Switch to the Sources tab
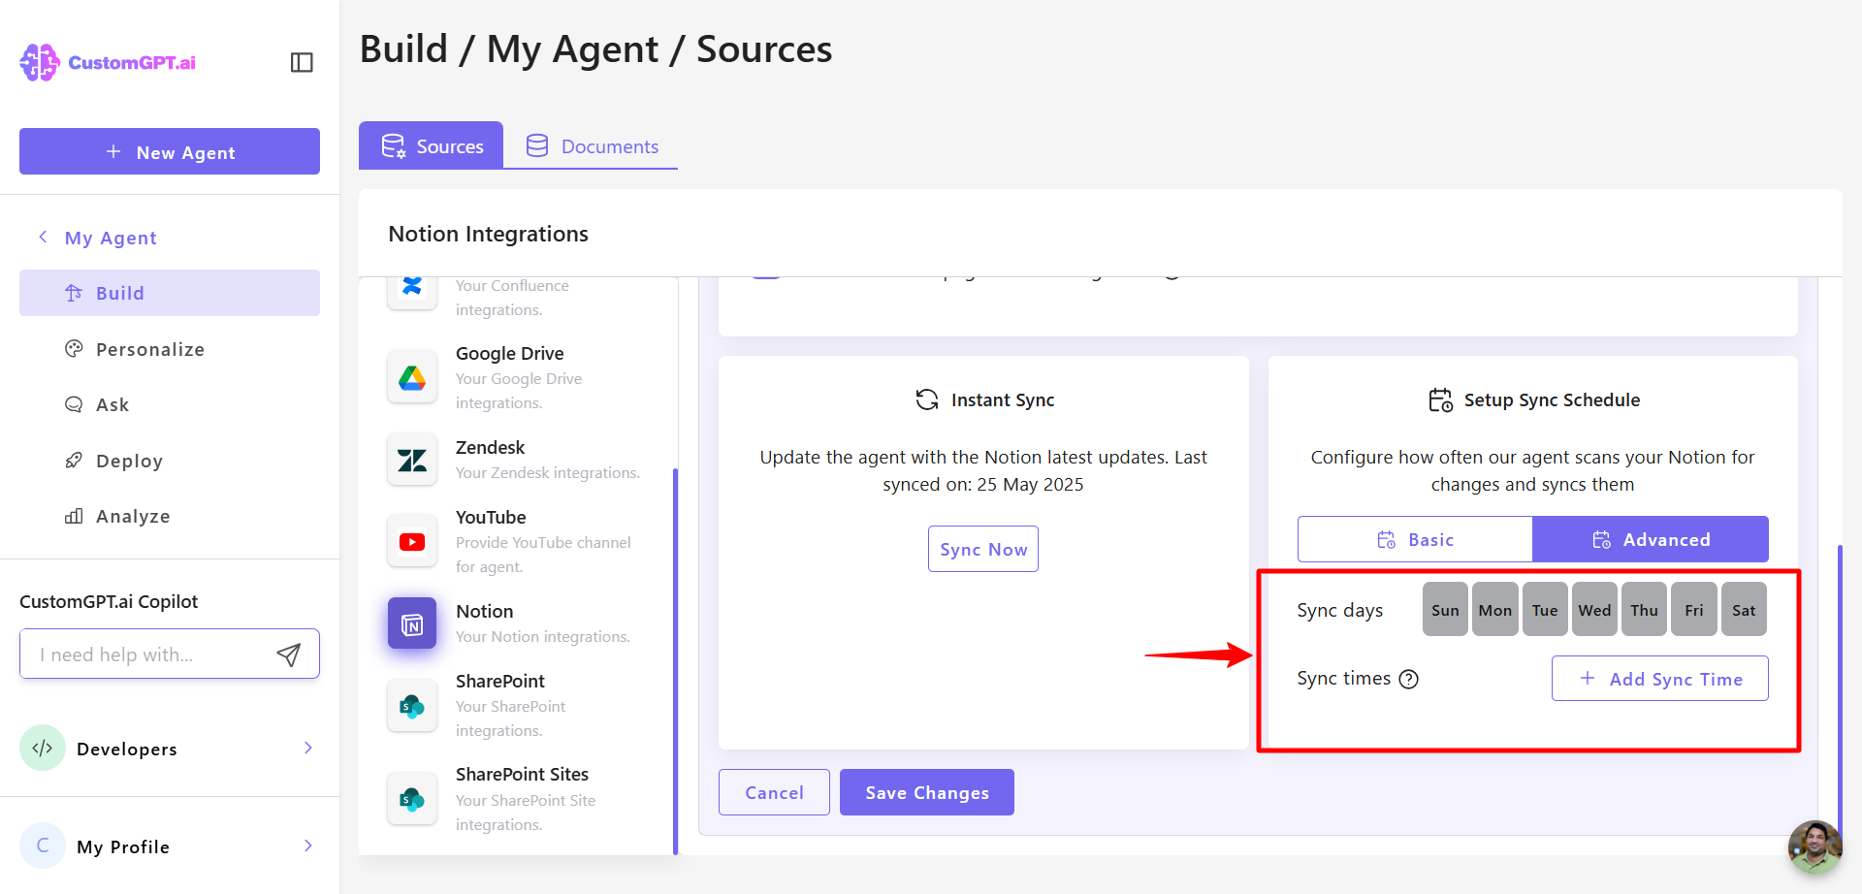Screen dimensions: 1862x894 pos(432,145)
